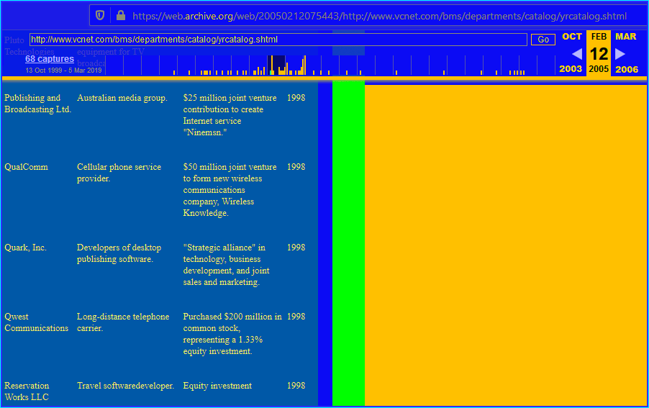Click the browser address bar URL
Image resolution: width=649 pixels, height=408 pixels.
(x=379, y=16)
